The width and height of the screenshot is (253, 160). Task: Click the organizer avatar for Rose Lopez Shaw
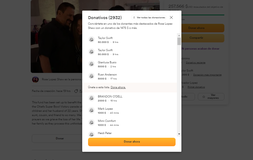click(35, 79)
